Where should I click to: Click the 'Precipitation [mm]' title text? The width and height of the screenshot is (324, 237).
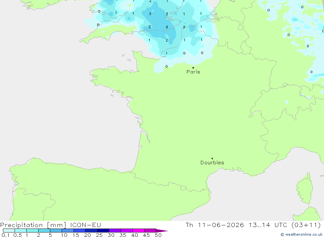[33, 225]
